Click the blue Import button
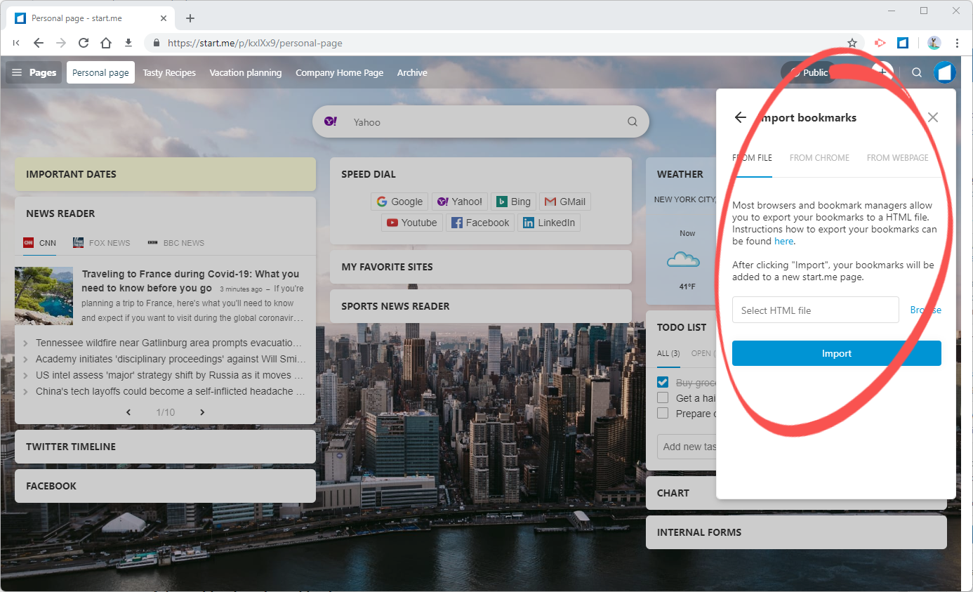Screen dimensions: 973x592 tap(836, 353)
